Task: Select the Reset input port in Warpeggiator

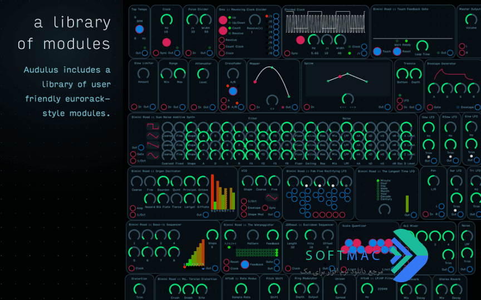Action: click(227, 262)
